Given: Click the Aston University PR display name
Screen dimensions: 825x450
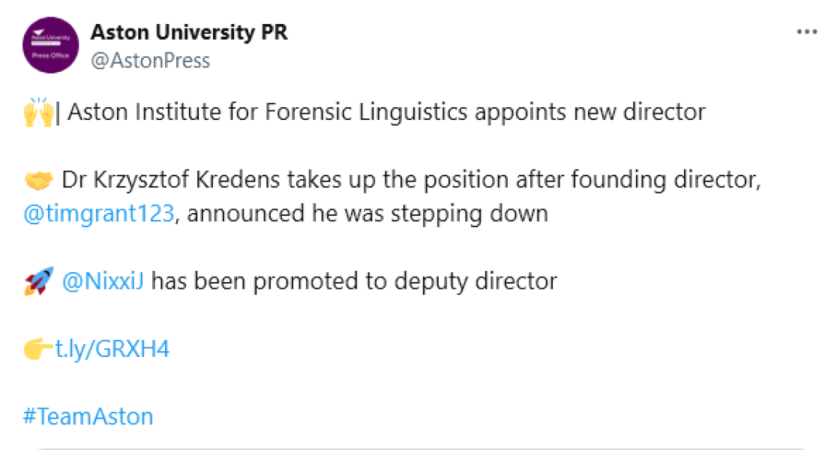Looking at the screenshot, I should (x=189, y=33).
